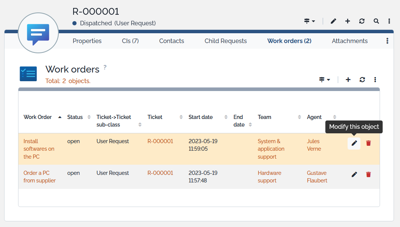
Task: Open the Work orders list kebab menu
Action: [375, 80]
